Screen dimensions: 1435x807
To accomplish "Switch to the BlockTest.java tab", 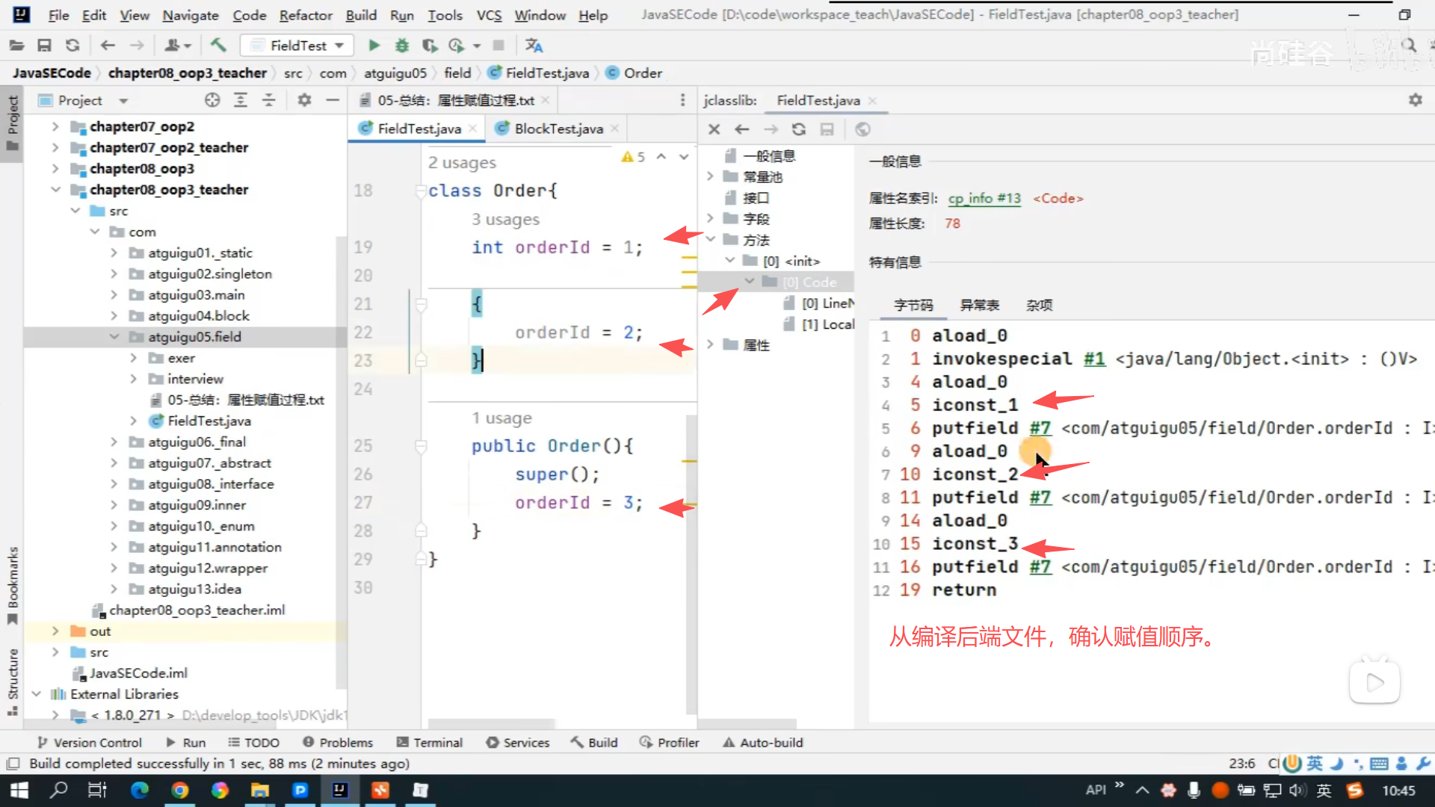I will (x=558, y=129).
